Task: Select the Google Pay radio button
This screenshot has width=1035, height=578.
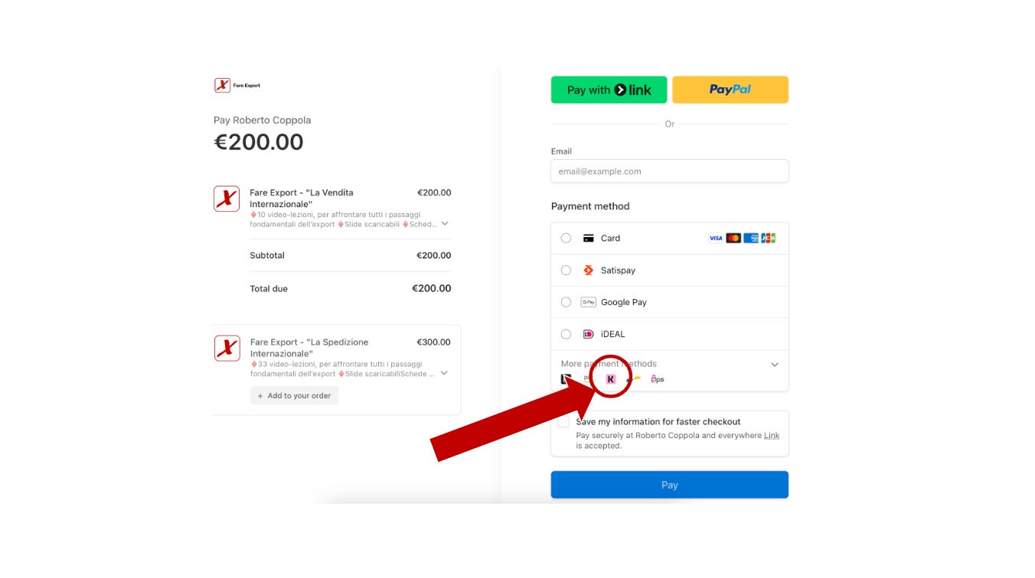Action: tap(566, 303)
